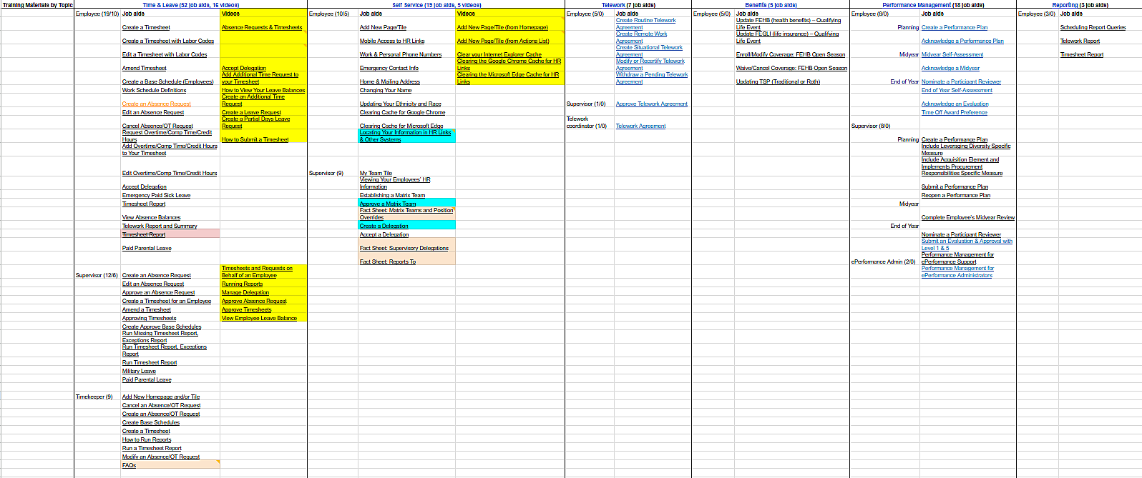1142x478 pixels.
Task: Open the Clear your Internet Explorer Cache video
Action: click(x=499, y=55)
